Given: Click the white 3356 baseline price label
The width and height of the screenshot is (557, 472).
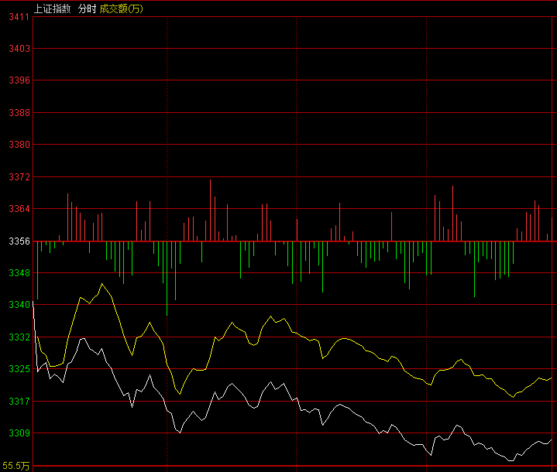Looking at the screenshot, I should coord(19,241).
